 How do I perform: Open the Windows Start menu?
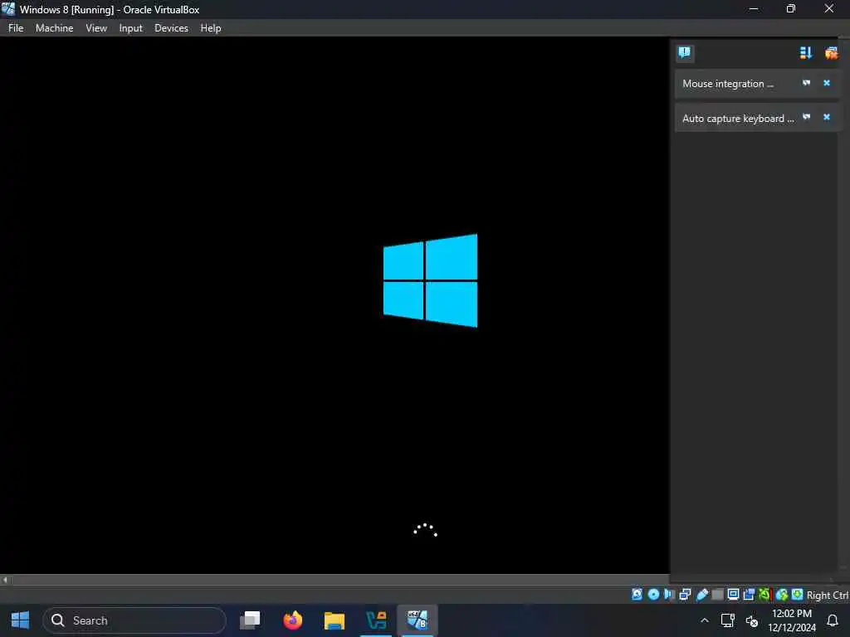[x=20, y=620]
